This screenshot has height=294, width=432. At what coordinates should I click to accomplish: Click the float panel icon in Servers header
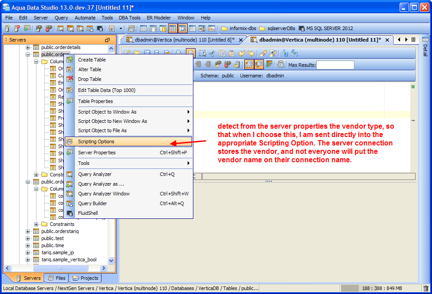[x=107, y=40]
